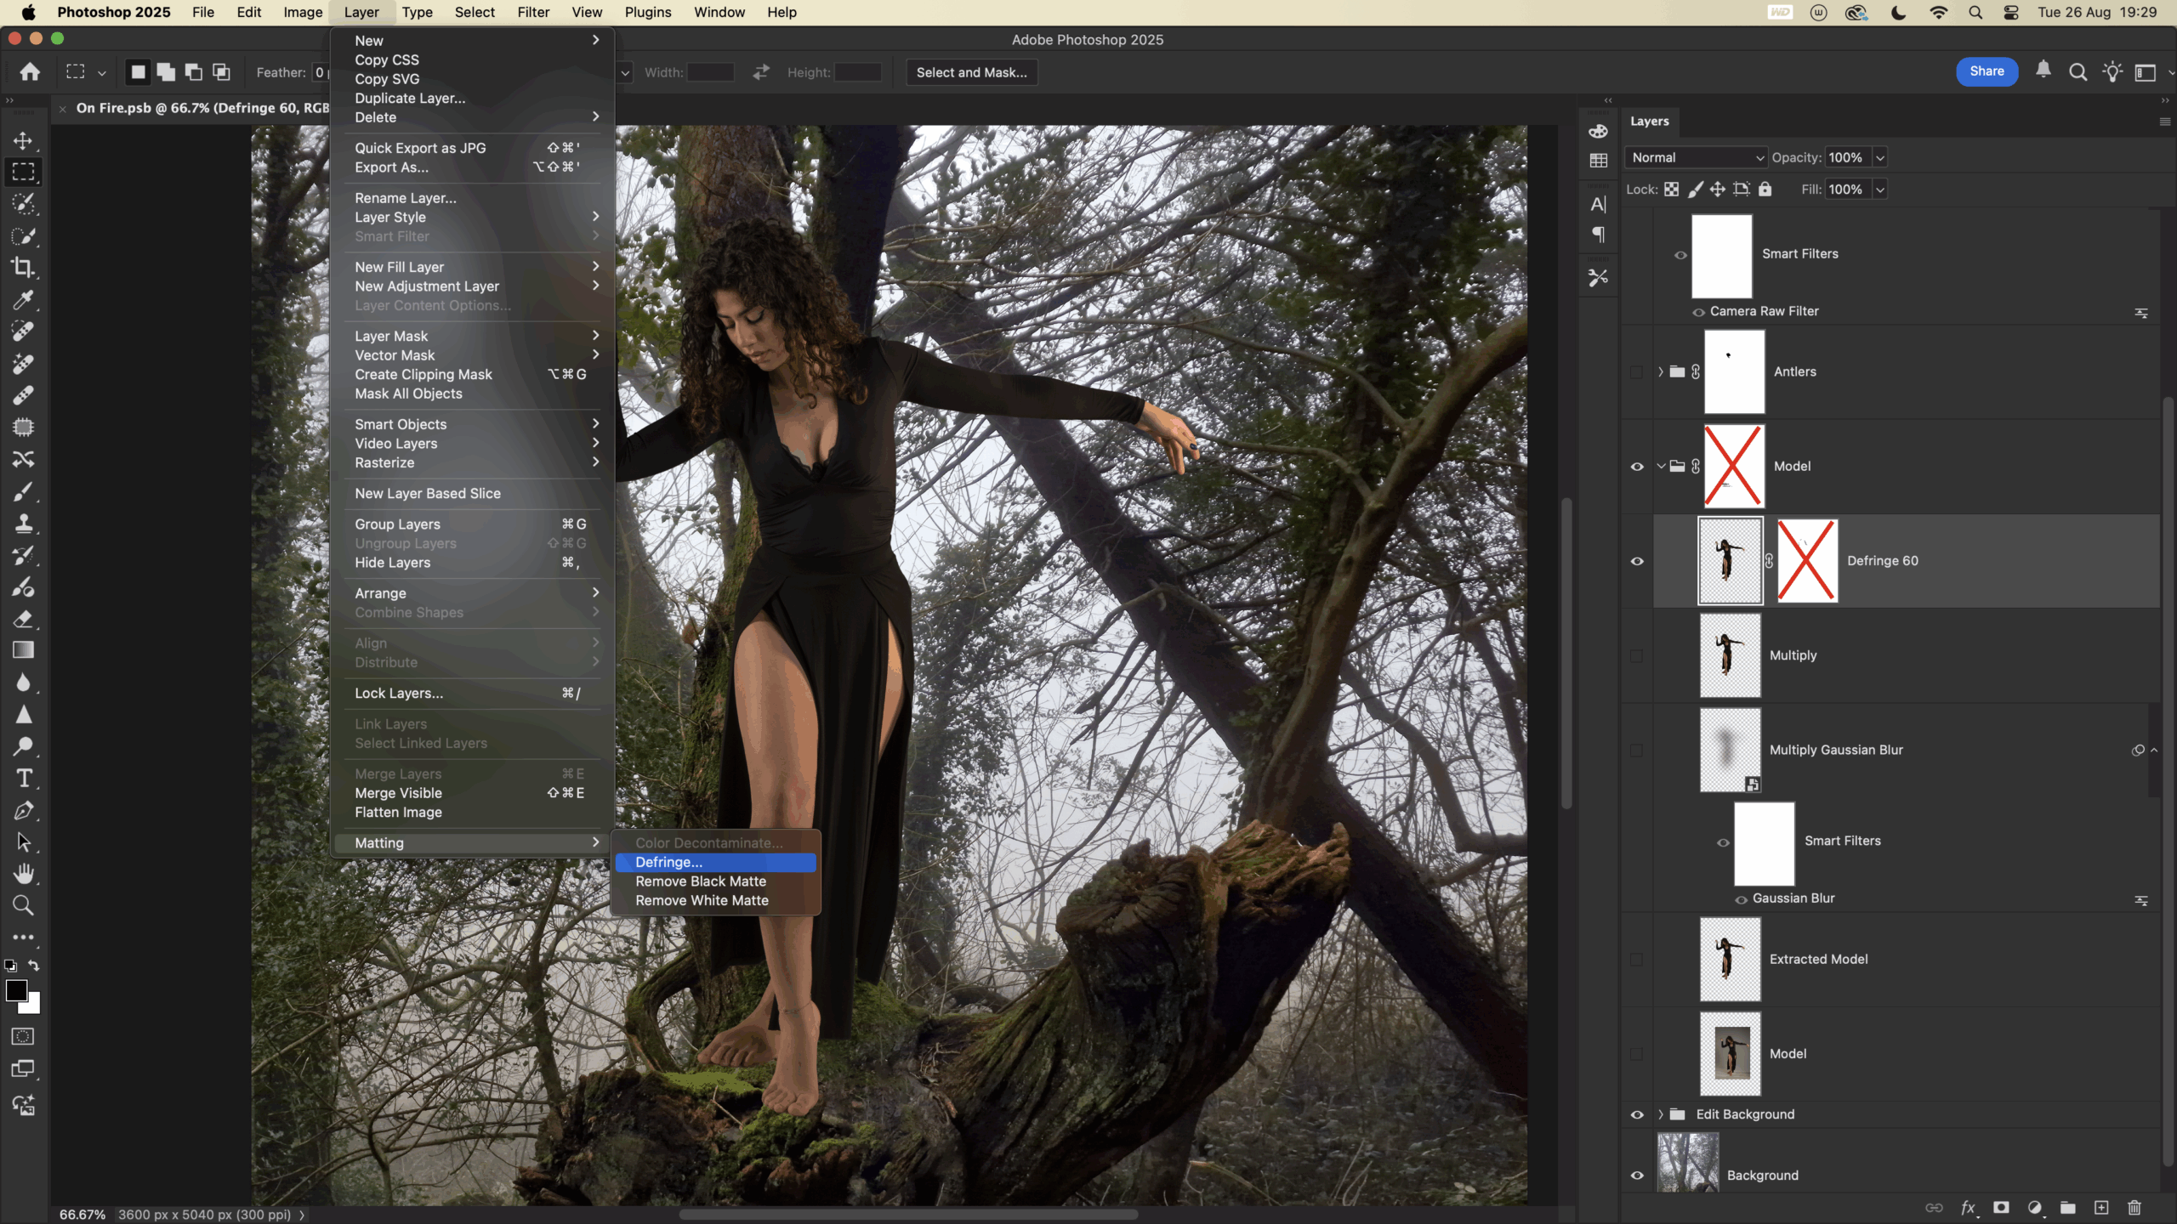Create a new group folder icon
This screenshot has width=2177, height=1224.
click(x=2068, y=1208)
